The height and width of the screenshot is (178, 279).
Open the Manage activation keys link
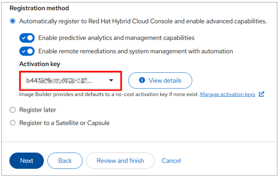pos(227,94)
